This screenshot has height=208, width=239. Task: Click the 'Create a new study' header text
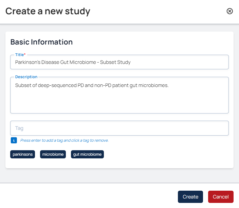[48, 11]
